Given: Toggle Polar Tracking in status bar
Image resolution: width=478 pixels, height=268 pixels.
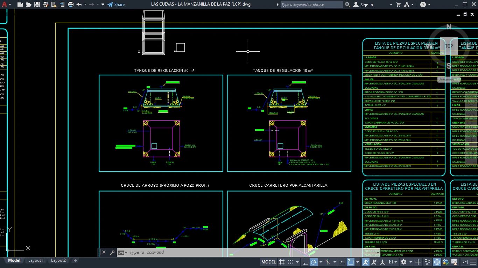Looking at the screenshot, I should click(314, 262).
